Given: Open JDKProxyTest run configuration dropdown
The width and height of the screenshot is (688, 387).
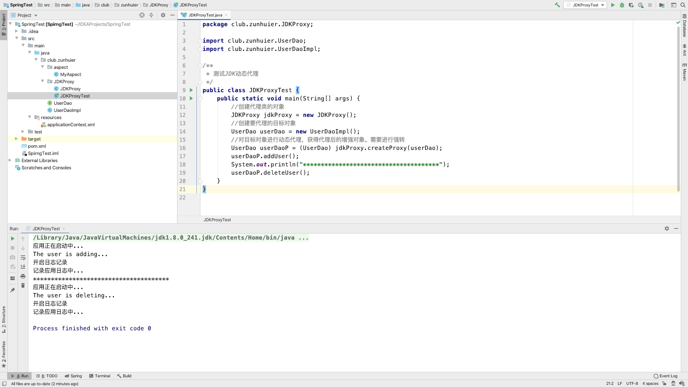Looking at the screenshot, I should click(585, 5).
